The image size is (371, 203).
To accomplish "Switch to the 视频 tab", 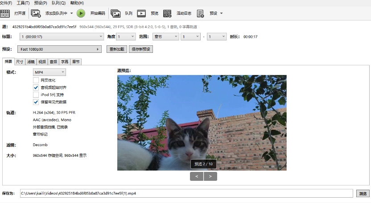I will coord(42,62).
